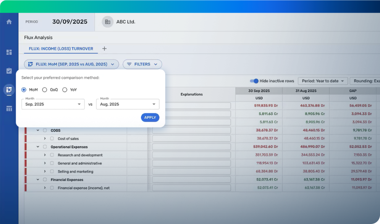Choose the YoY comparison radio
The height and width of the screenshot is (224, 380).
pyautogui.click(x=65, y=90)
